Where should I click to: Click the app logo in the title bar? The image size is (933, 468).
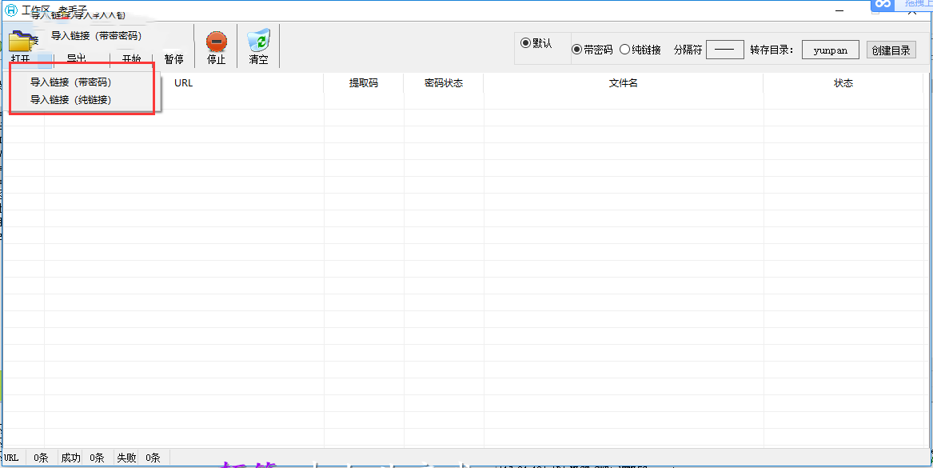[x=10, y=10]
